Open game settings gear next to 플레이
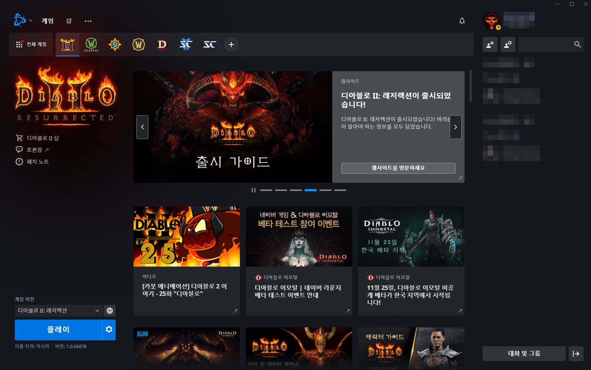Screen dimensions: 591x370 pos(109,330)
